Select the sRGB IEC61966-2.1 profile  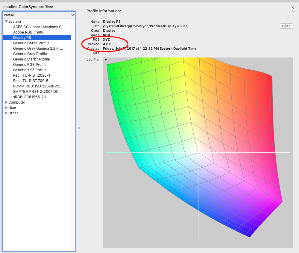pyautogui.click(x=29, y=97)
